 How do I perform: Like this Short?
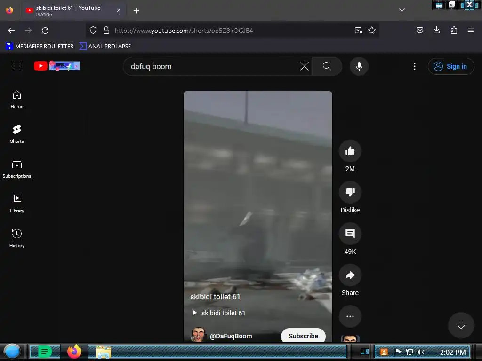[x=350, y=151]
